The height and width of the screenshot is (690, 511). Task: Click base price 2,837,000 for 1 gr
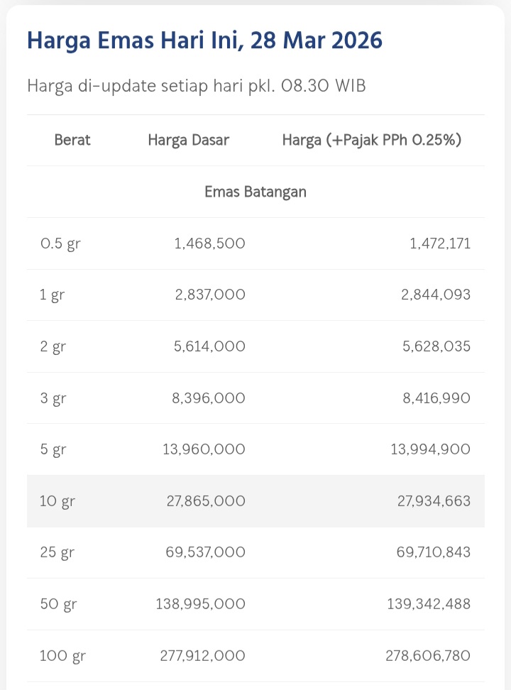pos(210,295)
